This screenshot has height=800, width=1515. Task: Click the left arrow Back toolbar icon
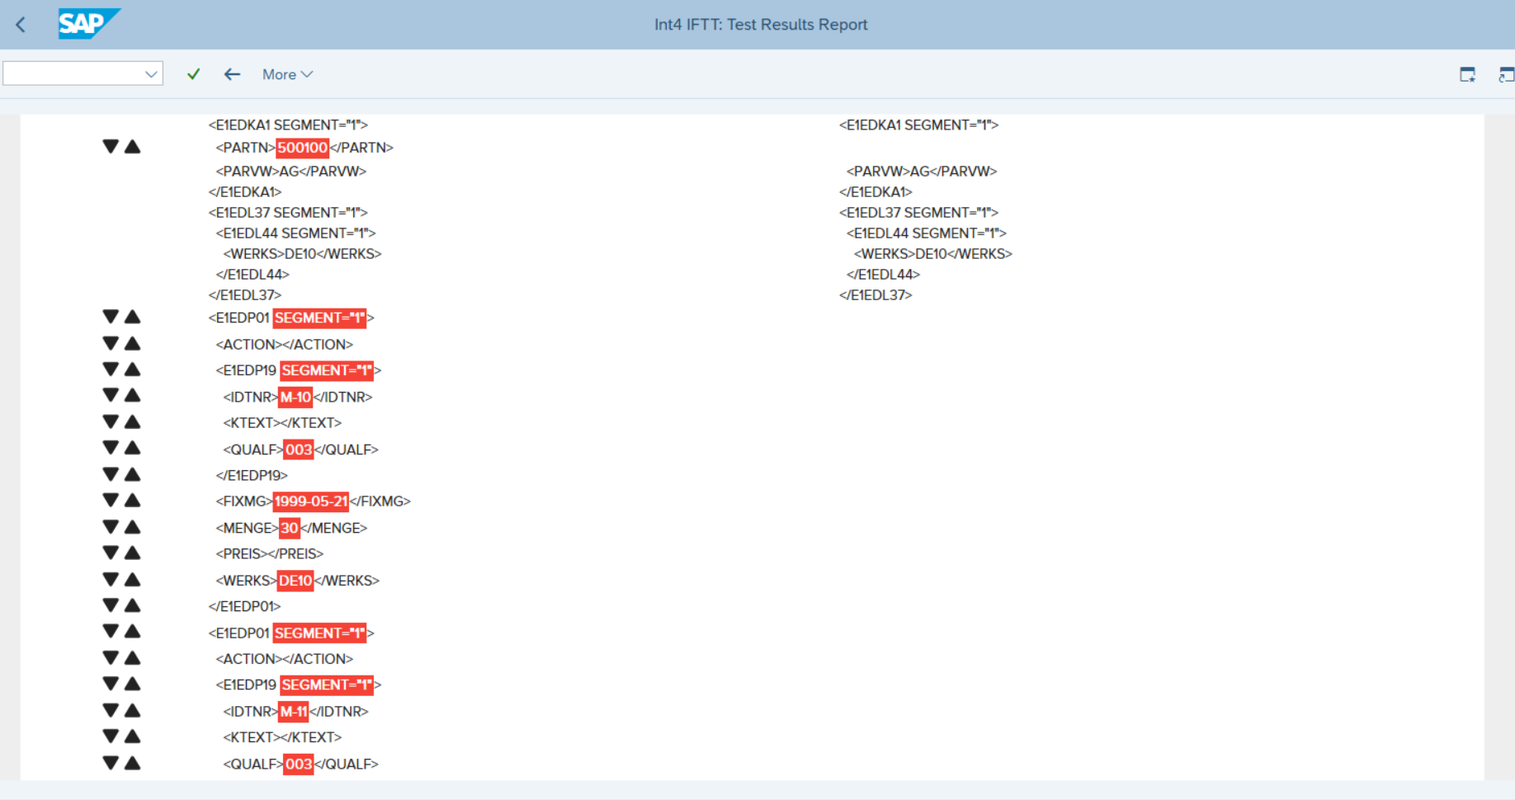tap(232, 74)
